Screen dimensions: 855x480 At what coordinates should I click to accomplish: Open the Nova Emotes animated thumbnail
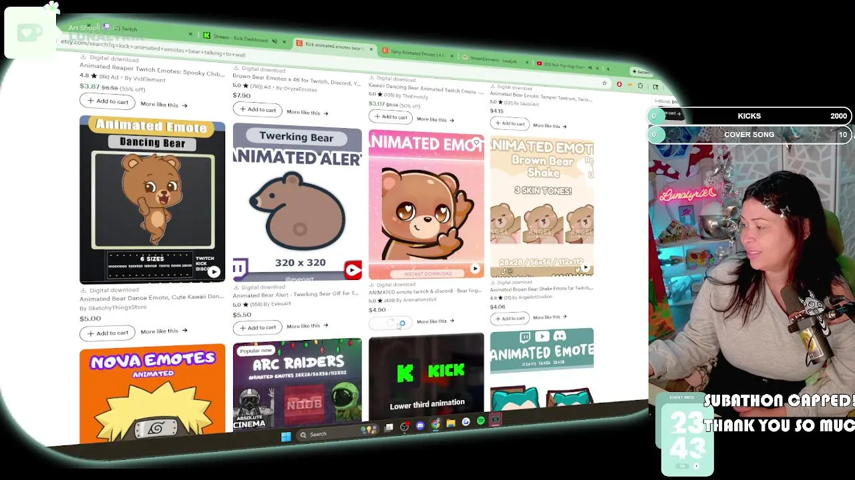(152, 393)
